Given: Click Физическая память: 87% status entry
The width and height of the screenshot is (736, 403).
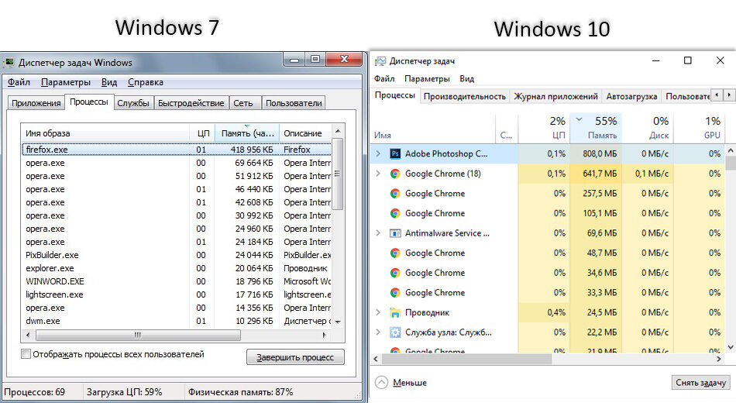Looking at the screenshot, I should tap(240, 391).
